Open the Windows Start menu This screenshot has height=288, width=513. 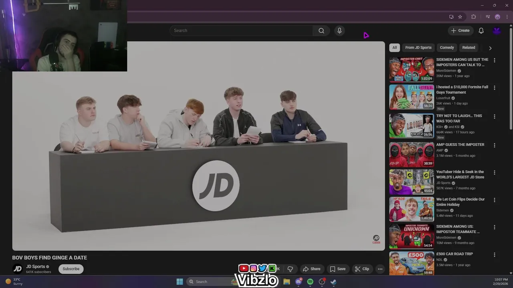click(x=180, y=282)
